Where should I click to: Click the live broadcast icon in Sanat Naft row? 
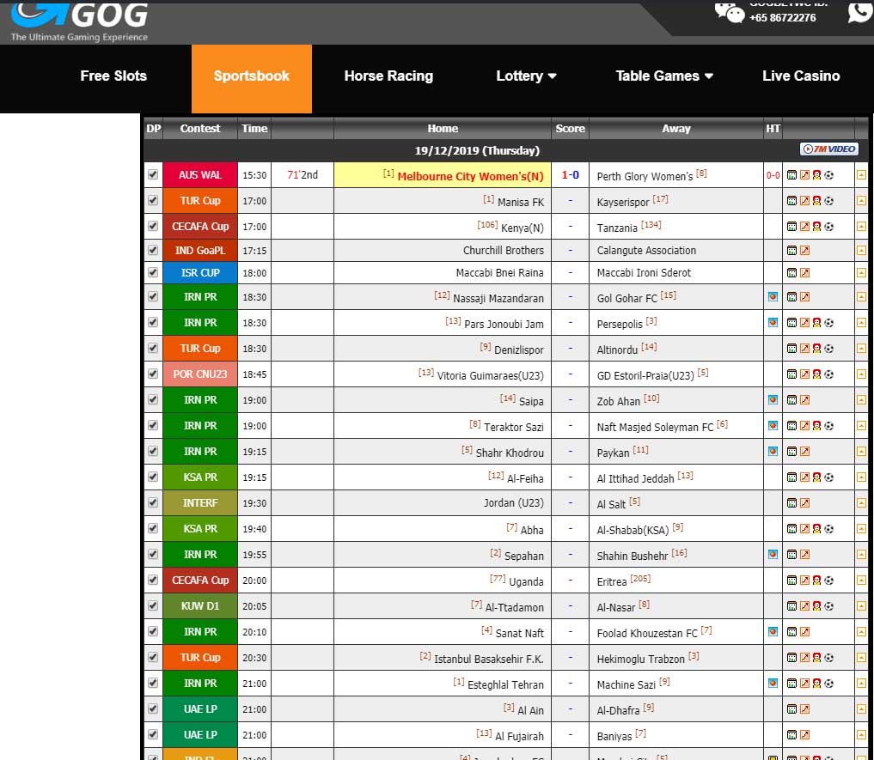(773, 631)
